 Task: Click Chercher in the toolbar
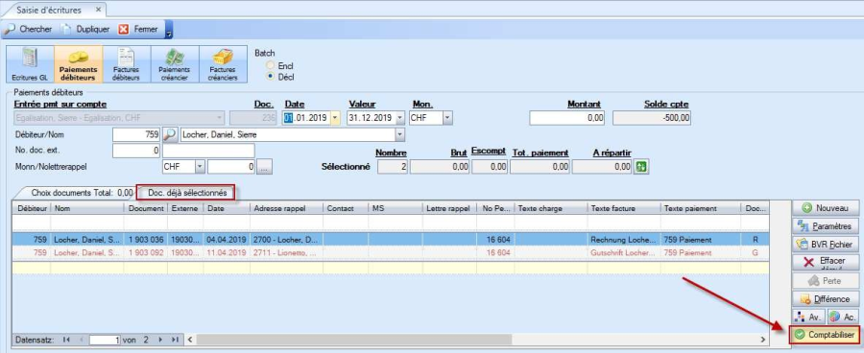(29, 29)
